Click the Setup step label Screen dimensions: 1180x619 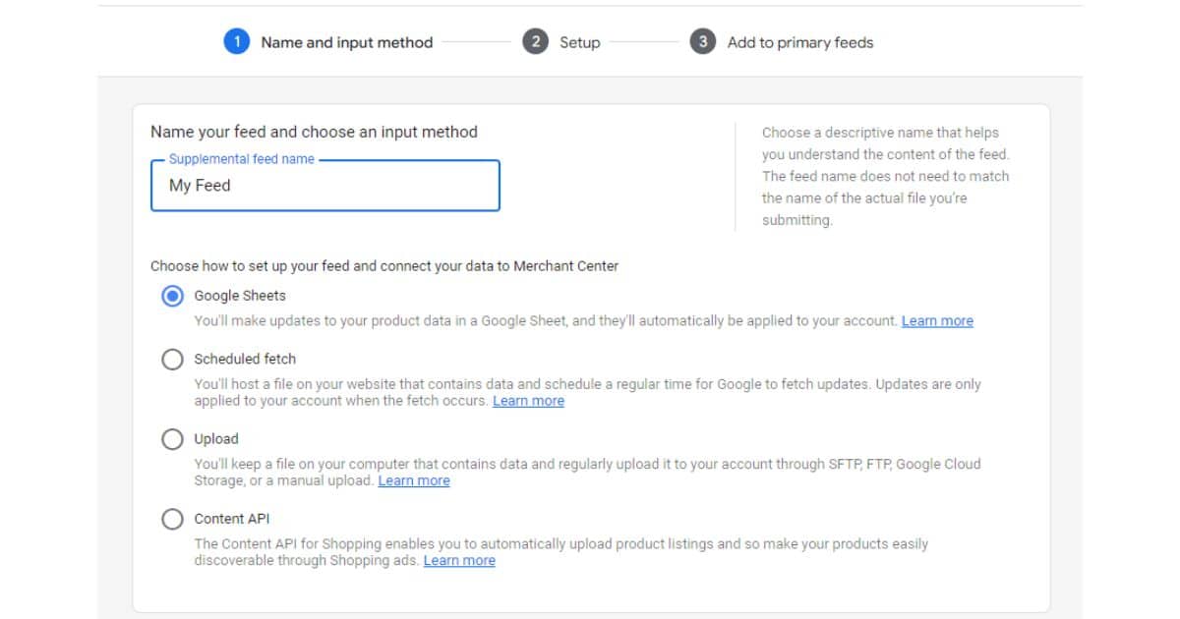tap(578, 42)
